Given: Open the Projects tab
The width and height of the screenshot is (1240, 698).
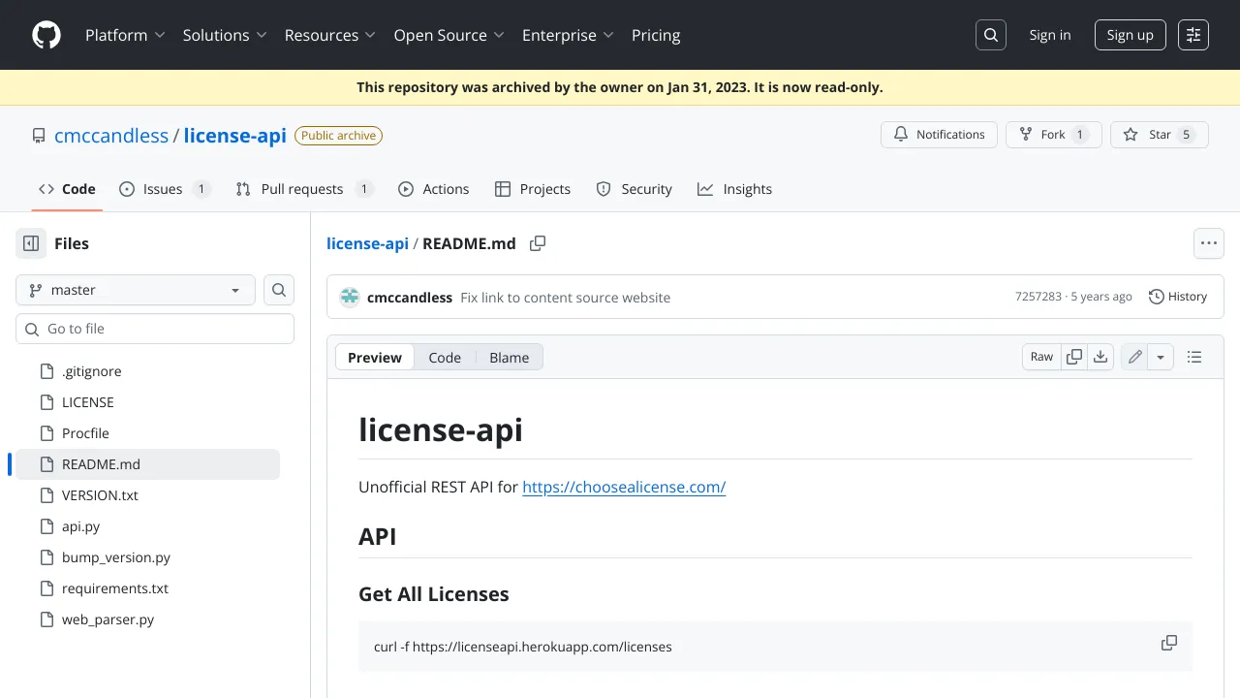Looking at the screenshot, I should click(x=533, y=189).
